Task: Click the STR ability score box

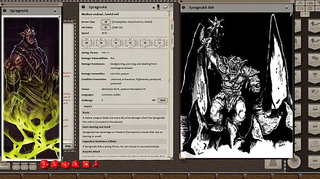Action: [x=87, y=43]
